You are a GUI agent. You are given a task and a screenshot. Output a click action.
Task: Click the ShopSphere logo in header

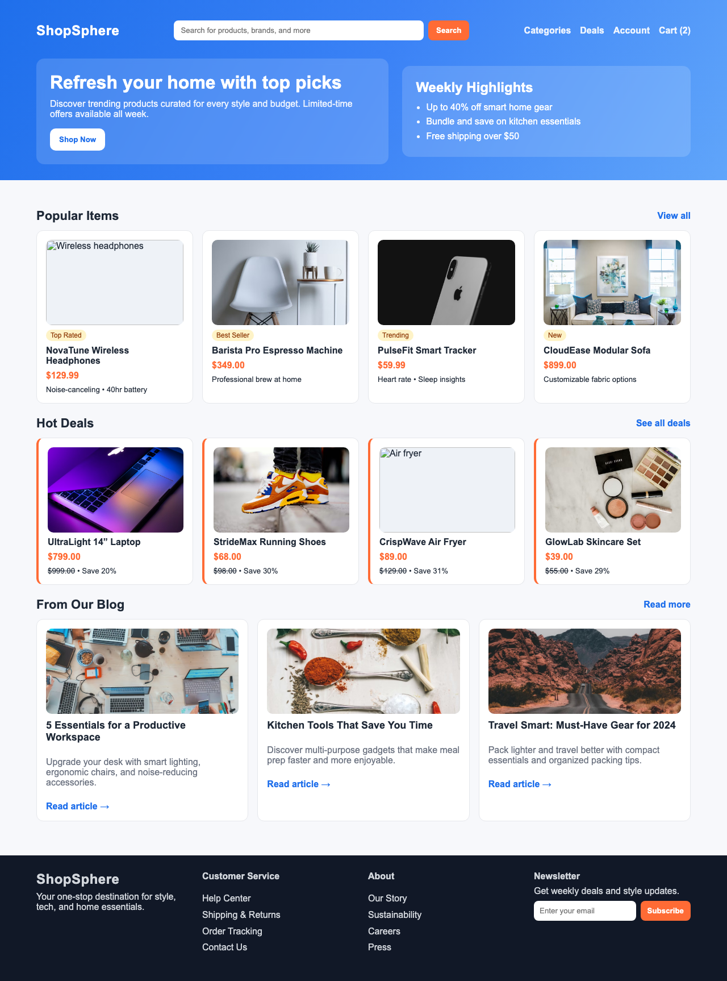(x=78, y=31)
